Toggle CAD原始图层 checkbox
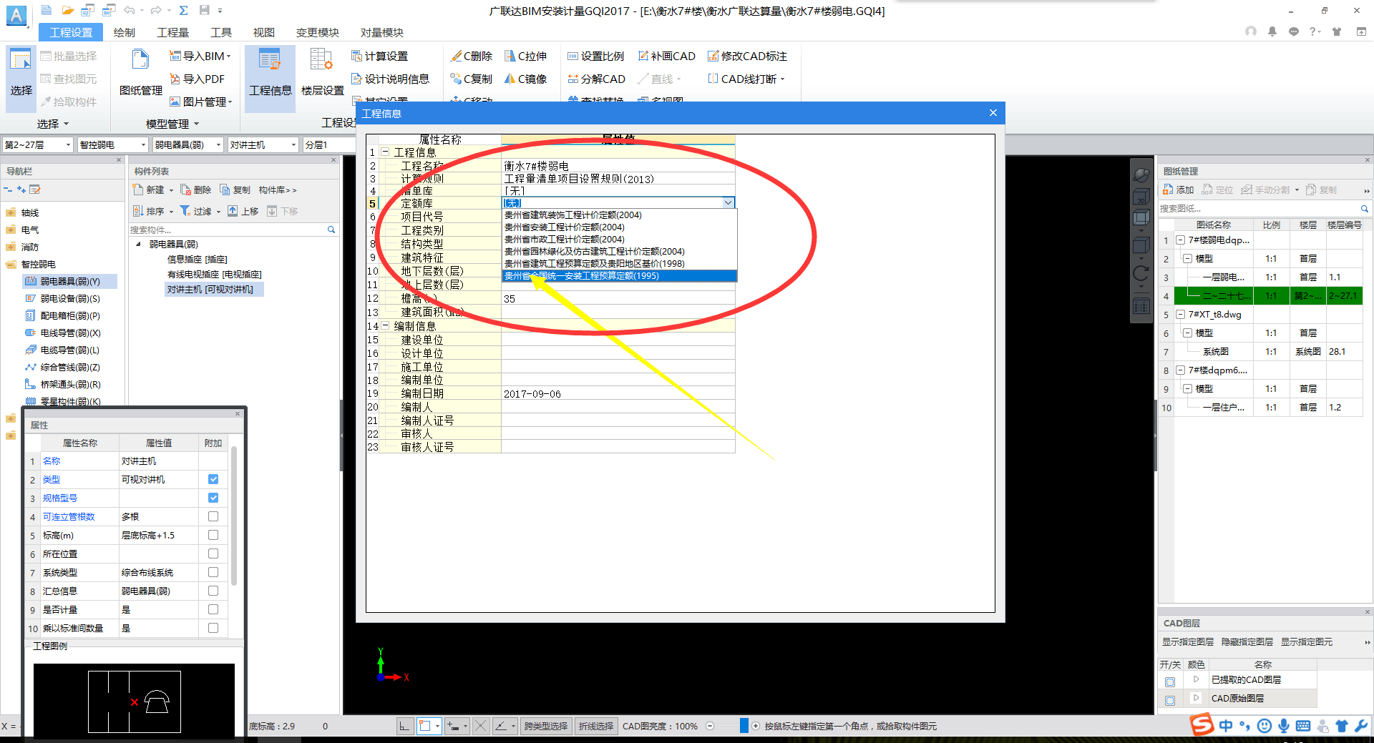 click(x=1170, y=700)
